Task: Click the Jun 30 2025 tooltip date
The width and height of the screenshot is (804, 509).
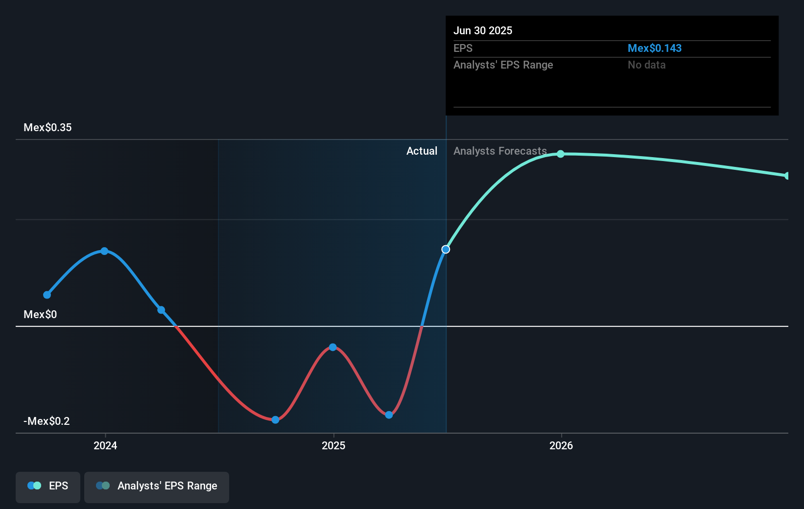Action: tap(483, 30)
